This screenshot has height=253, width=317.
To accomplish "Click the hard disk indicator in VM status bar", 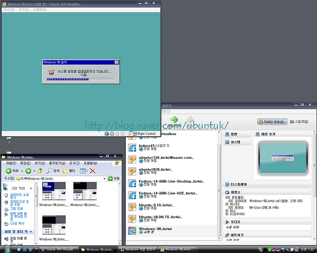I will (107, 134).
